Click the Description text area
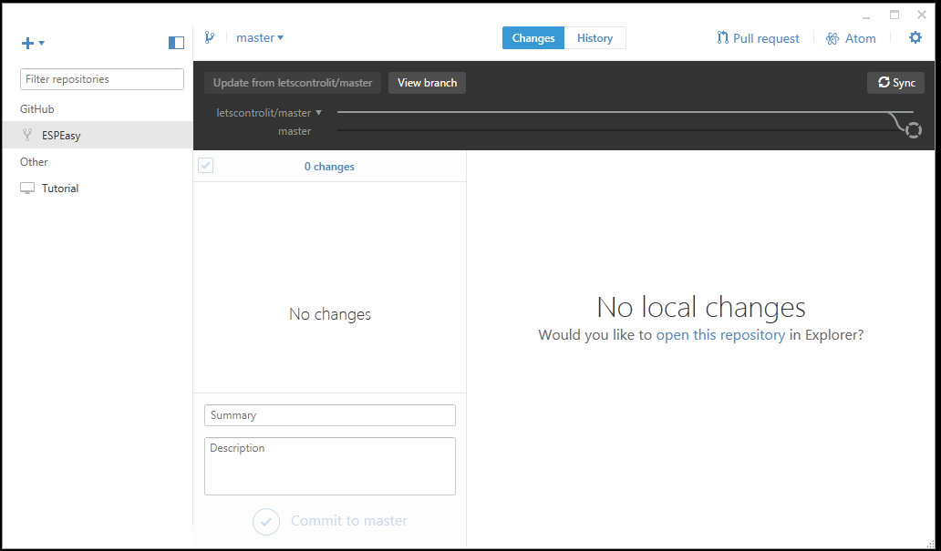941x551 pixels. pyautogui.click(x=330, y=466)
